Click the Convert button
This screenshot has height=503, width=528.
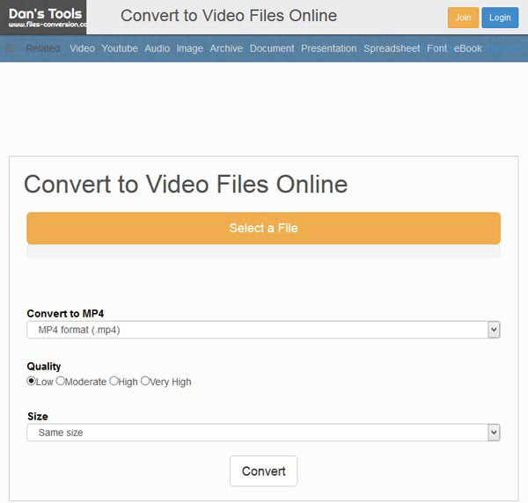click(263, 471)
